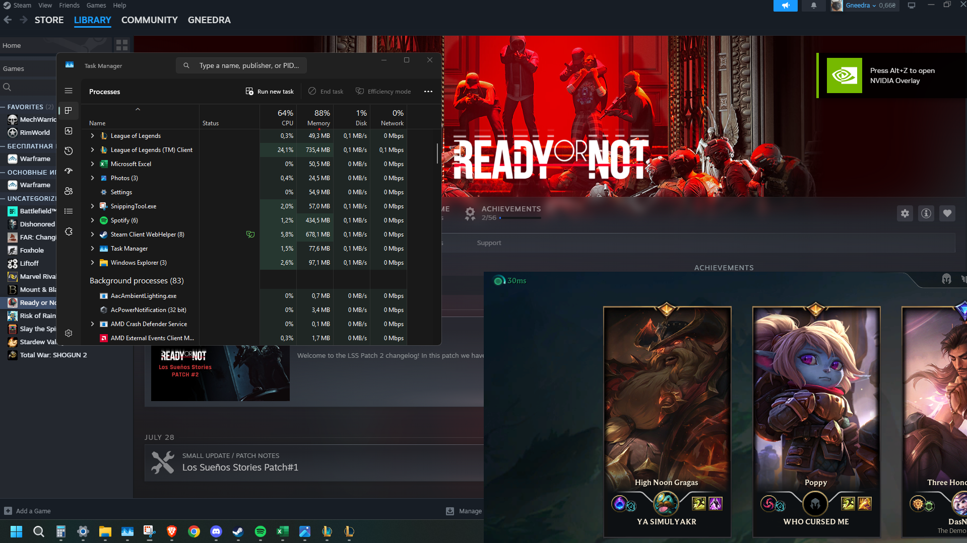This screenshot has height=543, width=967.
Task: Open the Services page puzzle icon
Action: click(x=69, y=231)
